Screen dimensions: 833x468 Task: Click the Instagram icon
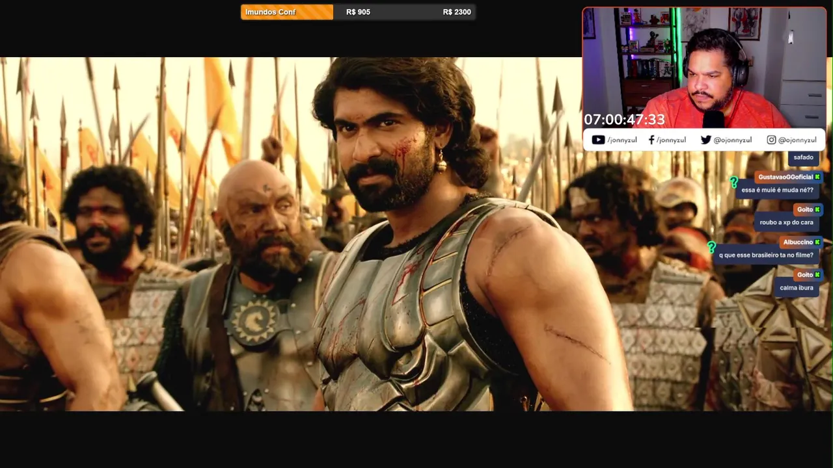[771, 140]
